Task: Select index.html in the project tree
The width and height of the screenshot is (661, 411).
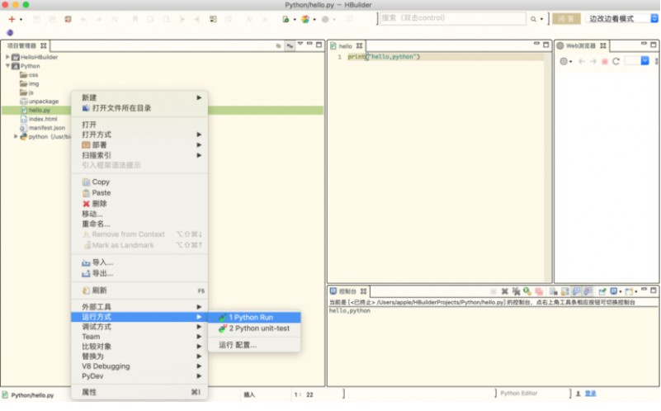Action: click(x=42, y=119)
